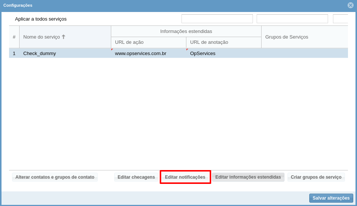Focus the input field above URL de anotação
Viewport: 357px width, 206px height.
coord(292,19)
